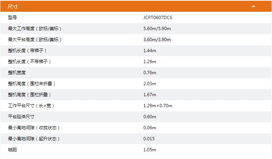
Task: Click the 尺寸 orange header title
Action: [13, 7]
